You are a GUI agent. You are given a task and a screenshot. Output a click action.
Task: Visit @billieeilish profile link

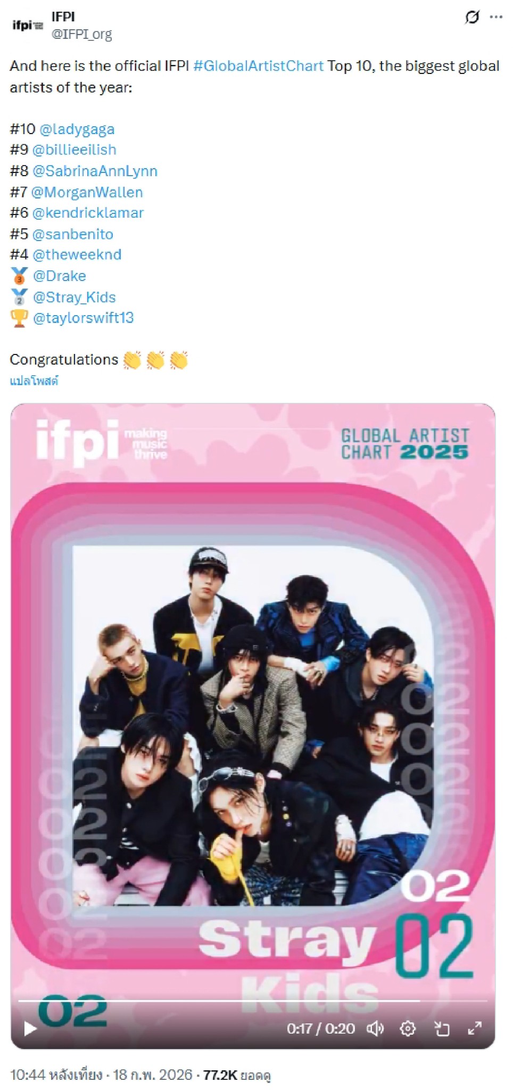(74, 150)
